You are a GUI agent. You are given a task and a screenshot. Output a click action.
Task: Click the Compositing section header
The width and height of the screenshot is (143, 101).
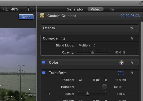[x=90, y=38]
